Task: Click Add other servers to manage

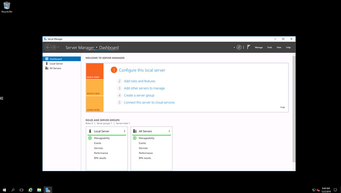Action: pos(144,88)
